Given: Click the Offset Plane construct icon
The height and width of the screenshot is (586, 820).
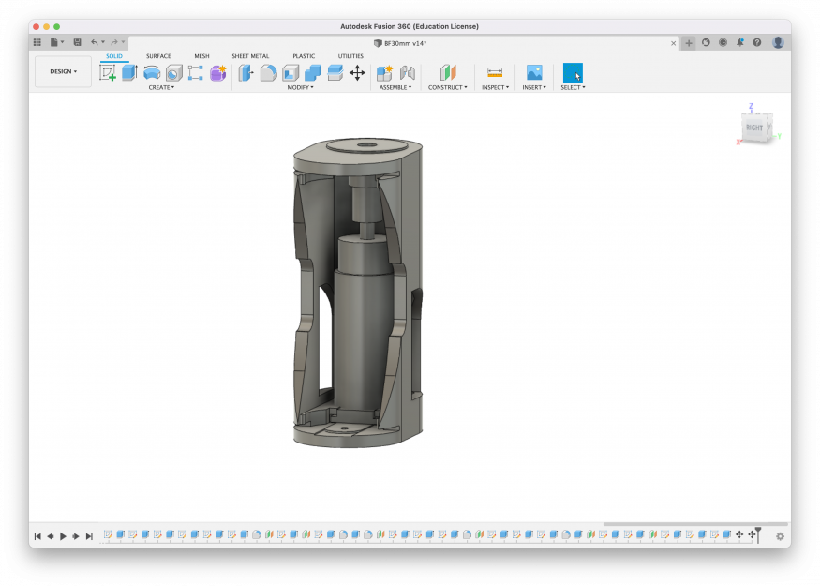Looking at the screenshot, I should (x=447, y=72).
